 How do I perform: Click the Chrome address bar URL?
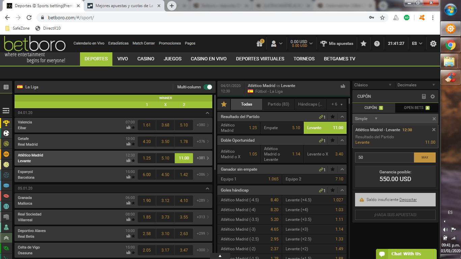tap(71, 18)
